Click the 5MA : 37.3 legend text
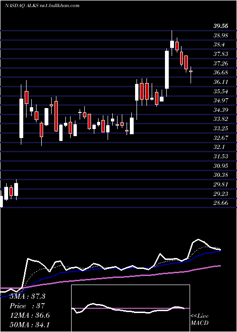Image resolution: width=237 pixels, height=332 pixels. (27, 296)
